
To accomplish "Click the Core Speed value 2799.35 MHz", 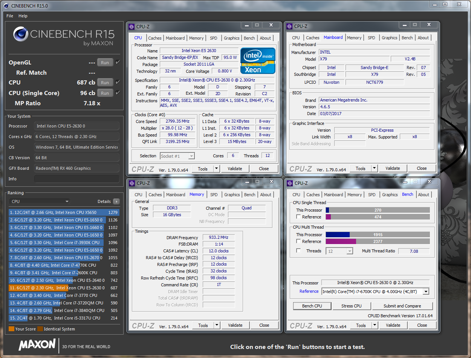I will (177, 121).
